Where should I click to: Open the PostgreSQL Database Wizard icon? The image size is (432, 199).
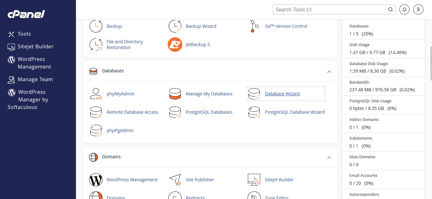click(254, 112)
